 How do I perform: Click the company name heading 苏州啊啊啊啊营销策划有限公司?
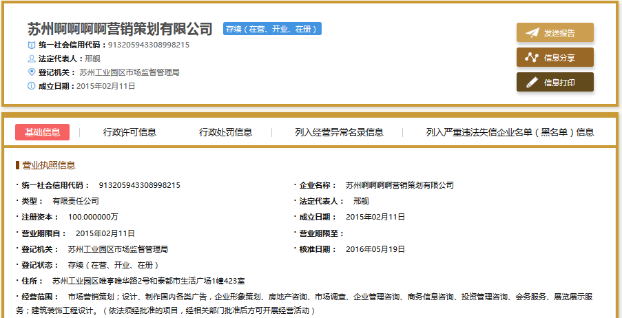coord(121,29)
